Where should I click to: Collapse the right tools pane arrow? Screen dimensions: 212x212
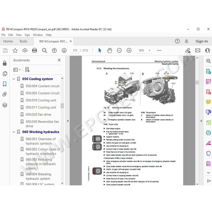tap(201, 121)
